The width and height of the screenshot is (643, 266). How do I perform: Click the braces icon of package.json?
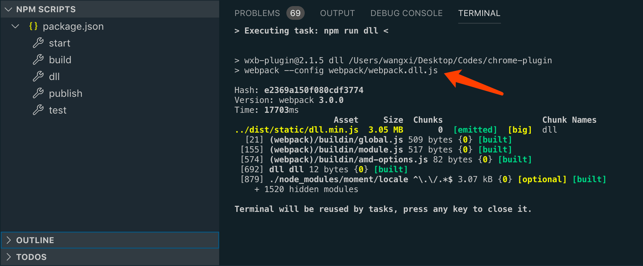click(33, 26)
